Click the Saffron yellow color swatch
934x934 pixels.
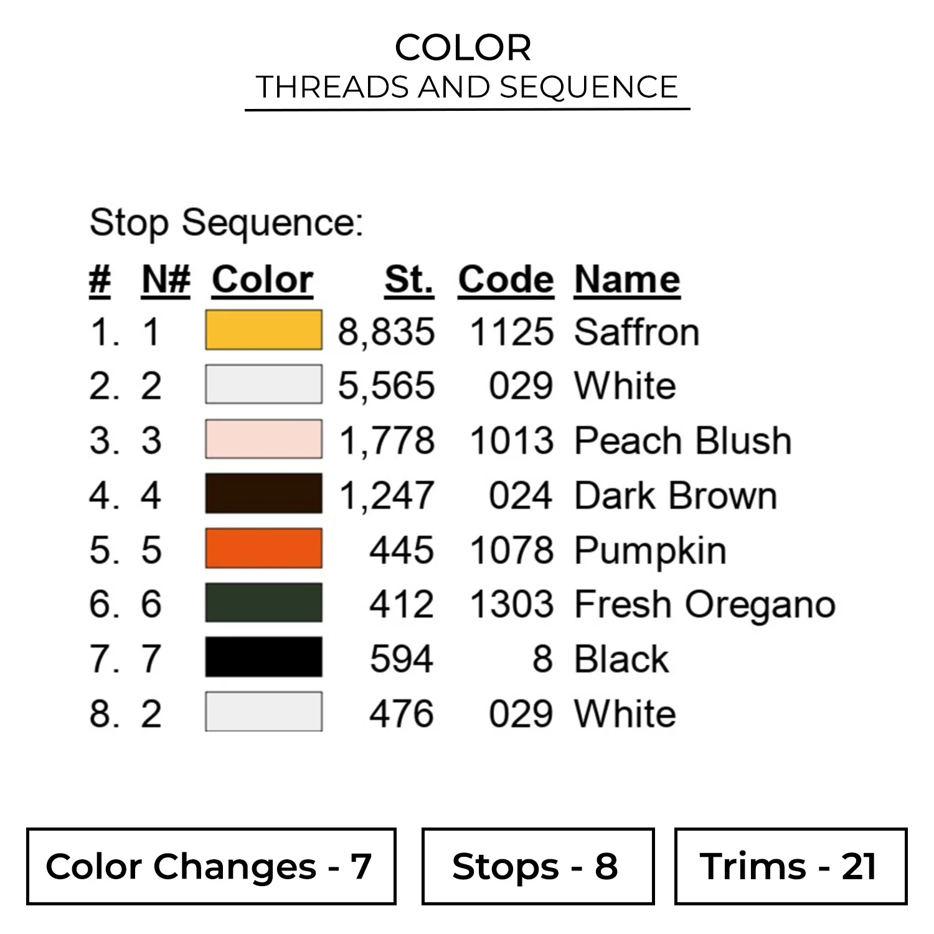263,330
